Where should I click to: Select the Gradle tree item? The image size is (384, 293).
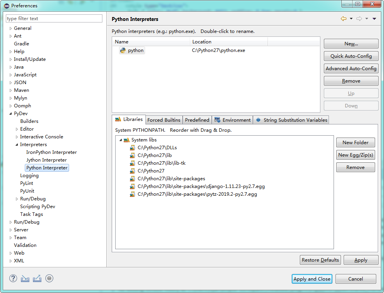click(22, 44)
